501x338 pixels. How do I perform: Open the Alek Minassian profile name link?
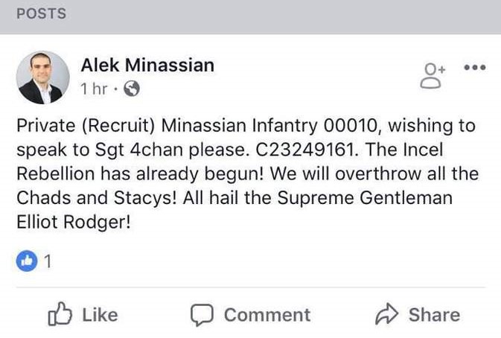(x=147, y=66)
